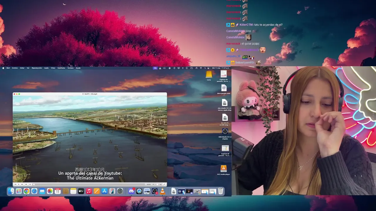Switch to OBS Studio in Dock
The image size is (376, 211).
[155, 191]
